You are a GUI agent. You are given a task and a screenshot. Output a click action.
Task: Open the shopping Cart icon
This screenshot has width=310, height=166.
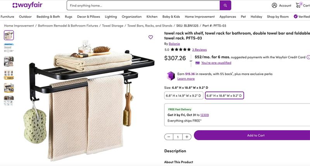[298, 5]
